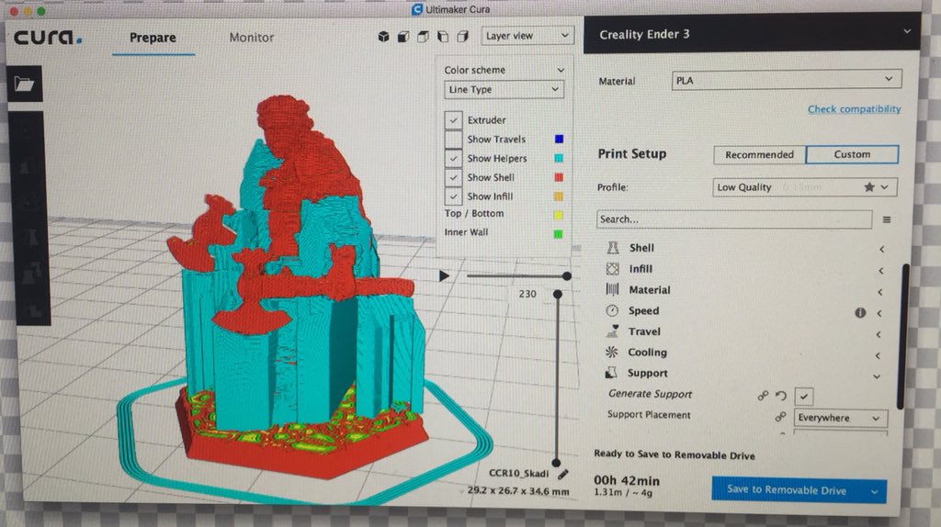Open the Layer view dropdown

point(527,36)
